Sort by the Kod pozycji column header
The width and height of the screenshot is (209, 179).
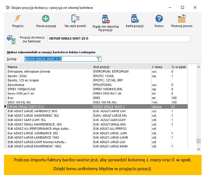pyautogui.click(x=122, y=67)
